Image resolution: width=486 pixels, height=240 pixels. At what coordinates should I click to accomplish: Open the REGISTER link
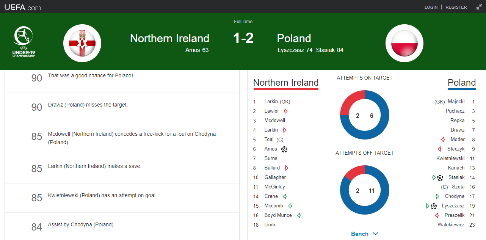(x=456, y=7)
